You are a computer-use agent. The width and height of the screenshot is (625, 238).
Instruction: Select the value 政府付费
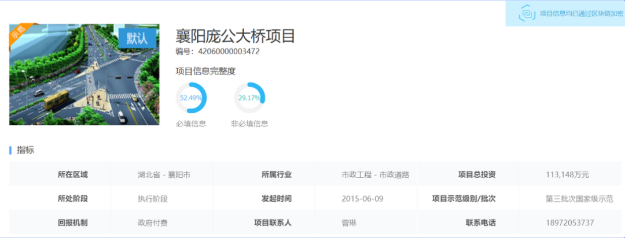[x=153, y=222]
